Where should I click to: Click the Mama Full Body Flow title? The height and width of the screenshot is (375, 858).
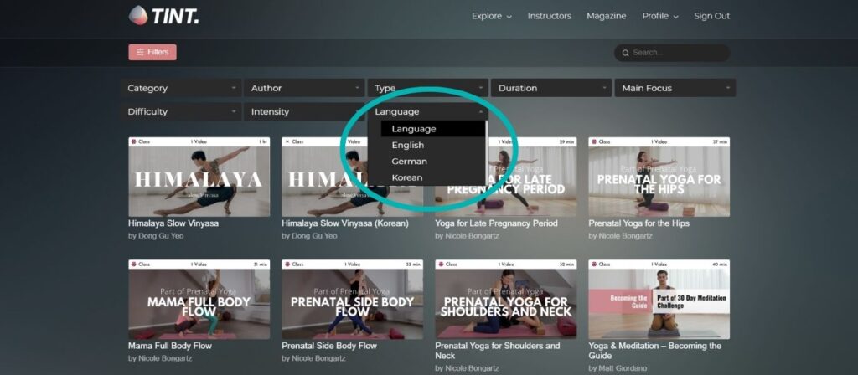click(x=170, y=345)
